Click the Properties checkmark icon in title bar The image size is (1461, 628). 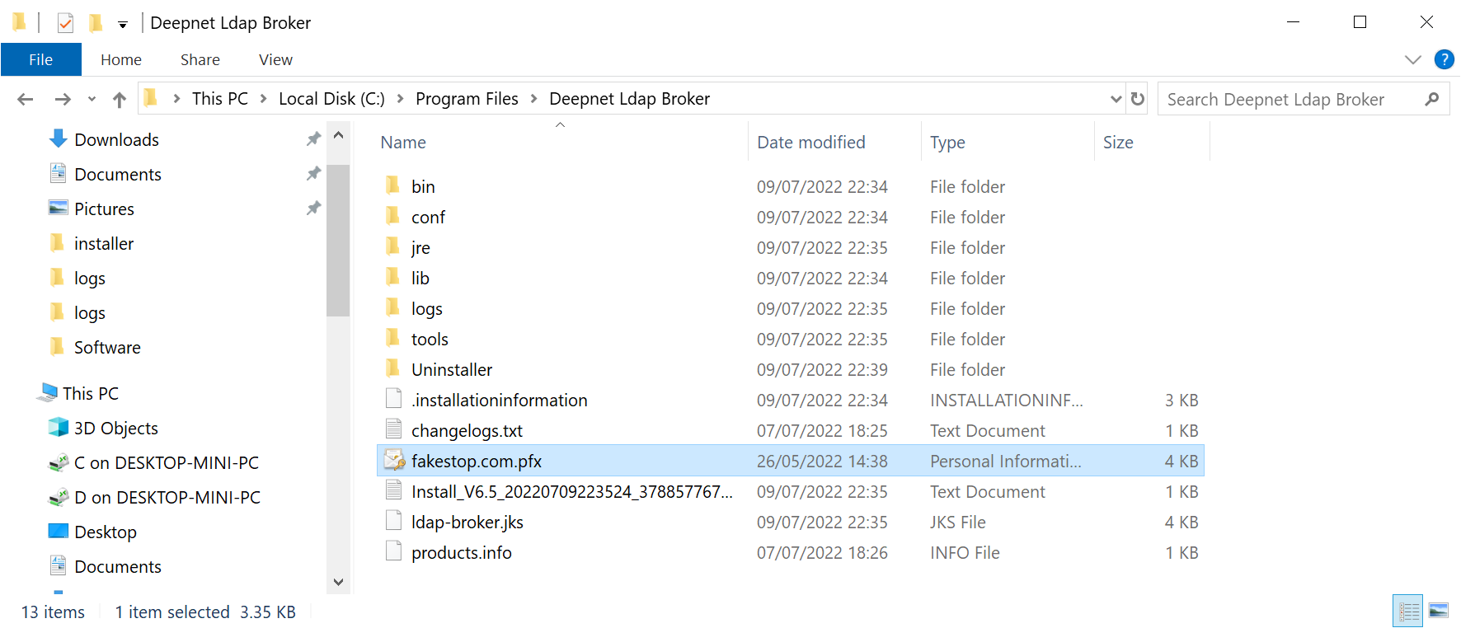tap(66, 23)
